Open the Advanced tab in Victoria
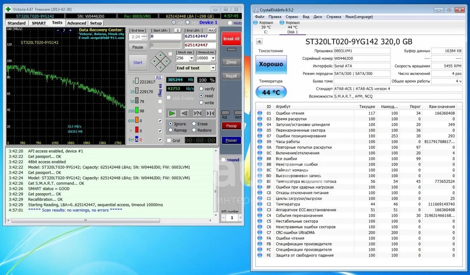Image resolution: width=470 pixels, height=275 pixels. point(77,23)
